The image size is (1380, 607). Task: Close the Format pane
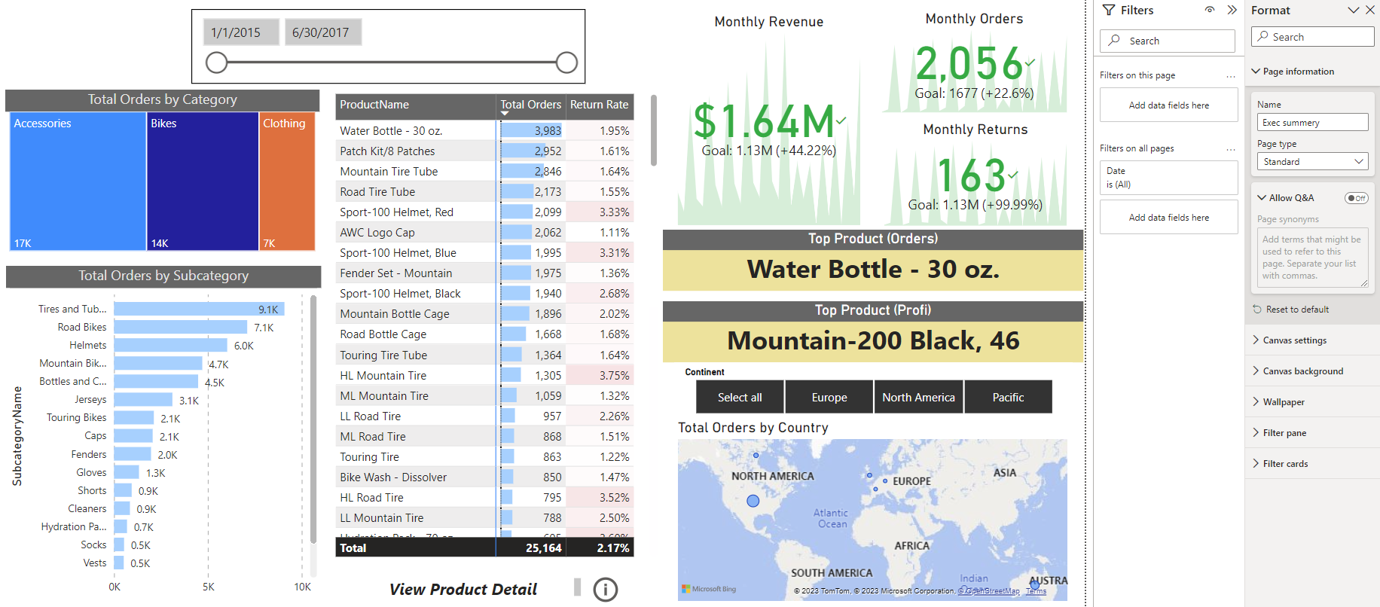tap(1370, 10)
